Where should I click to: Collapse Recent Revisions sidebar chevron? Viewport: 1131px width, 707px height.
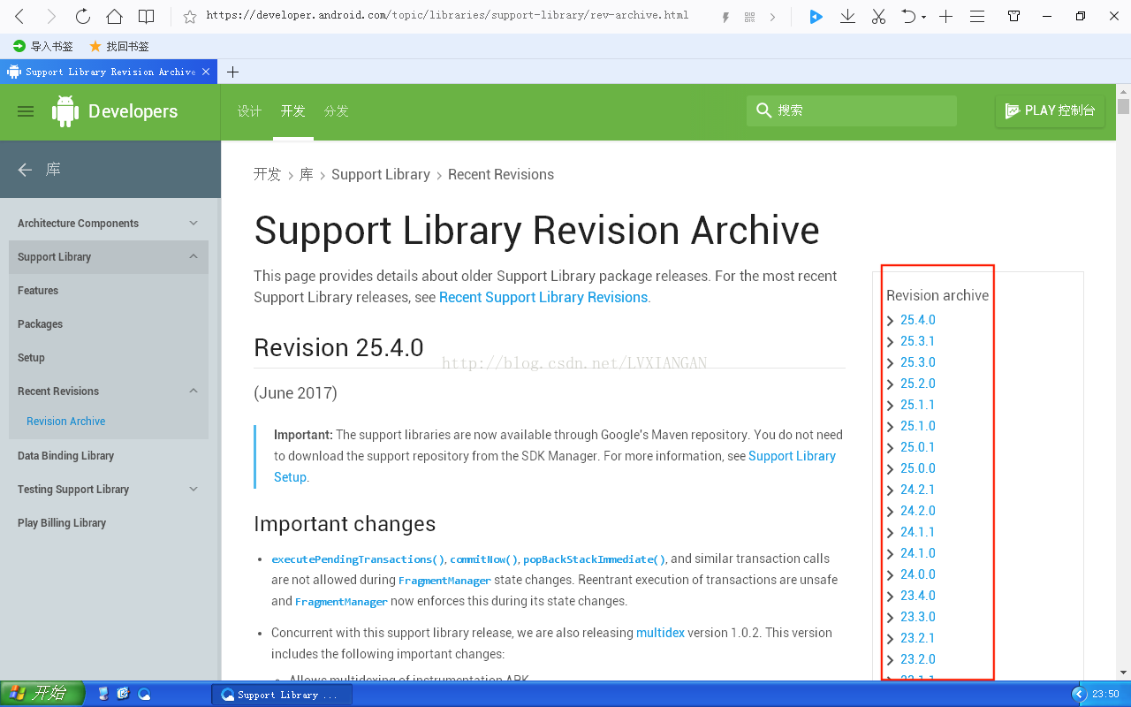pyautogui.click(x=194, y=391)
